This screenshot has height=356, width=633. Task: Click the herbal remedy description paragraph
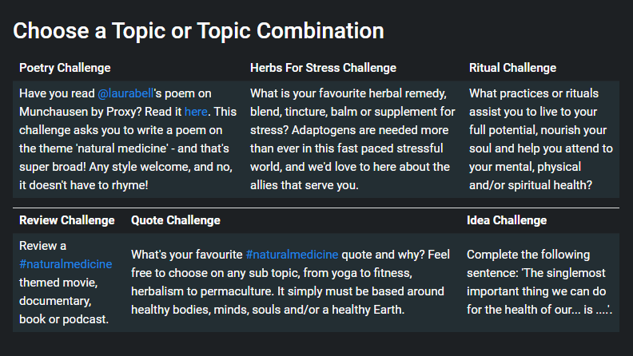352,139
